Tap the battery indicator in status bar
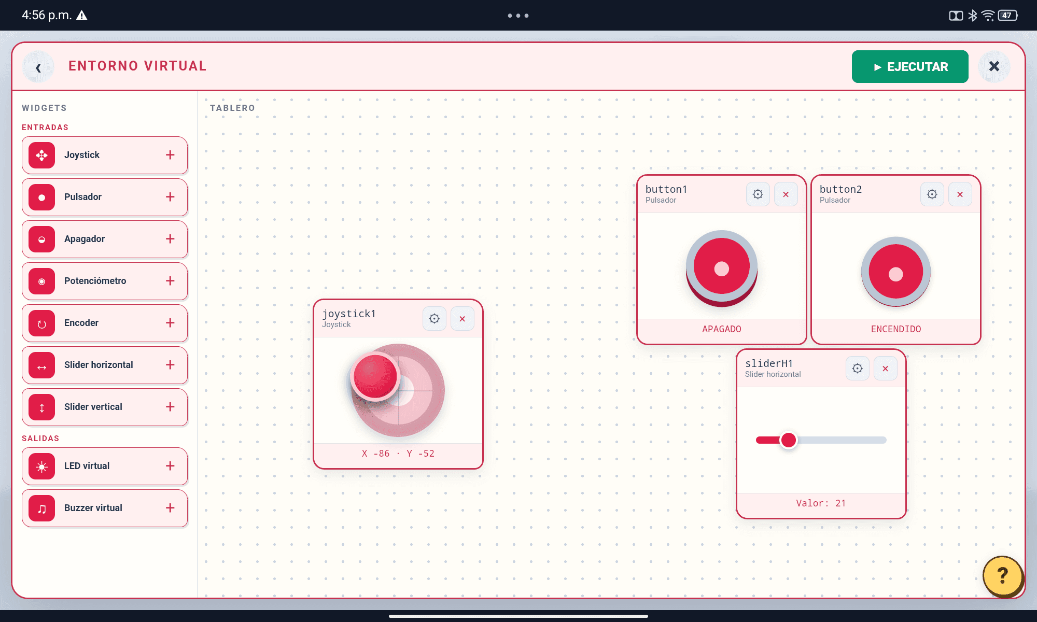This screenshot has height=622, width=1037. (x=1008, y=16)
